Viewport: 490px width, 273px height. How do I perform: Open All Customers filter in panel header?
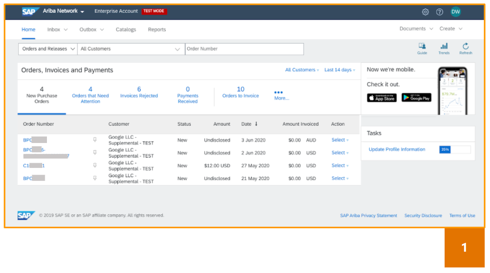(302, 70)
